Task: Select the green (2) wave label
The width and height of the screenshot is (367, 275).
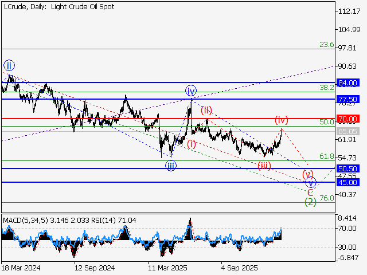Action: pyautogui.click(x=310, y=202)
